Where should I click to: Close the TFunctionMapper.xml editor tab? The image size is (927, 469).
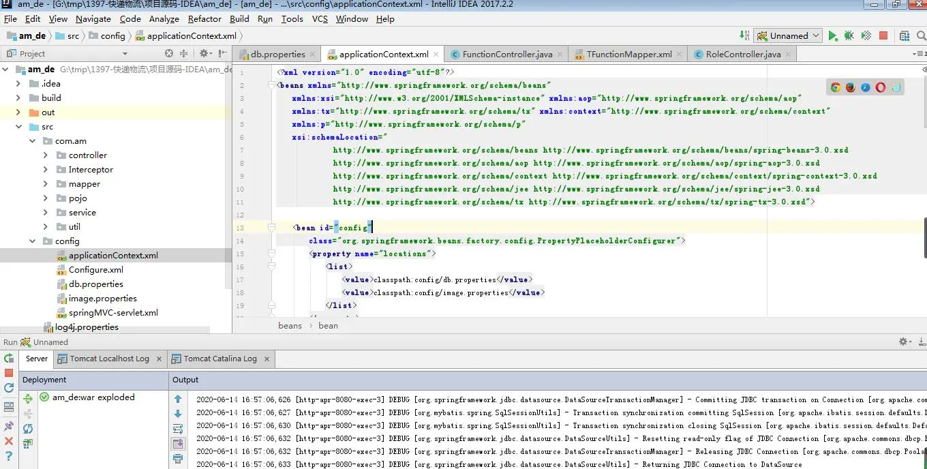tap(680, 55)
